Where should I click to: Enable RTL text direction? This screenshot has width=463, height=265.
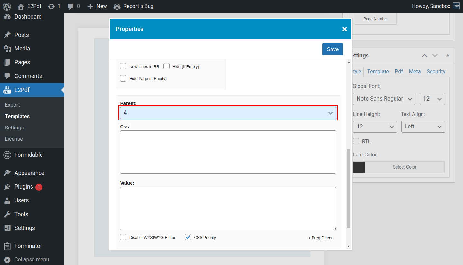coord(356,141)
